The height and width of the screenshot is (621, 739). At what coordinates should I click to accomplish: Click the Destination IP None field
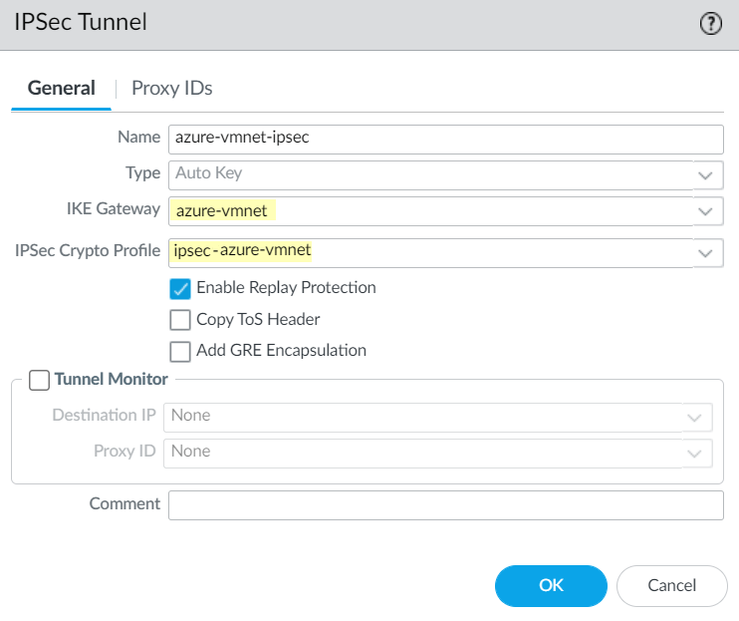[423, 416]
